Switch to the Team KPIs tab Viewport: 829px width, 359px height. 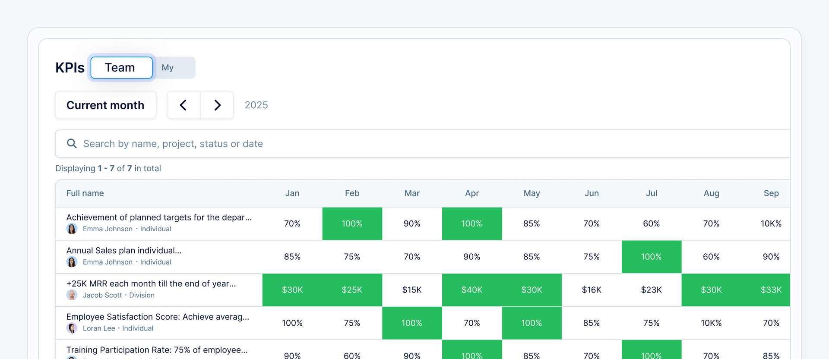tap(121, 68)
